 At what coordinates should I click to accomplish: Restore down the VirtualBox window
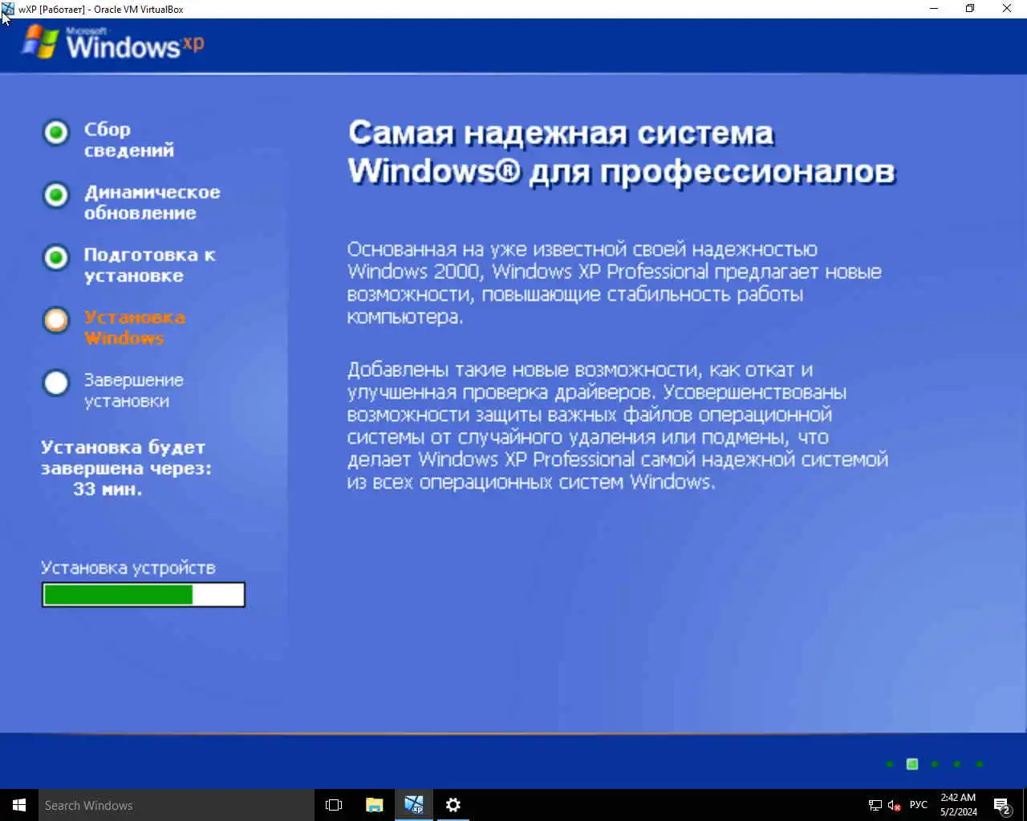970,9
